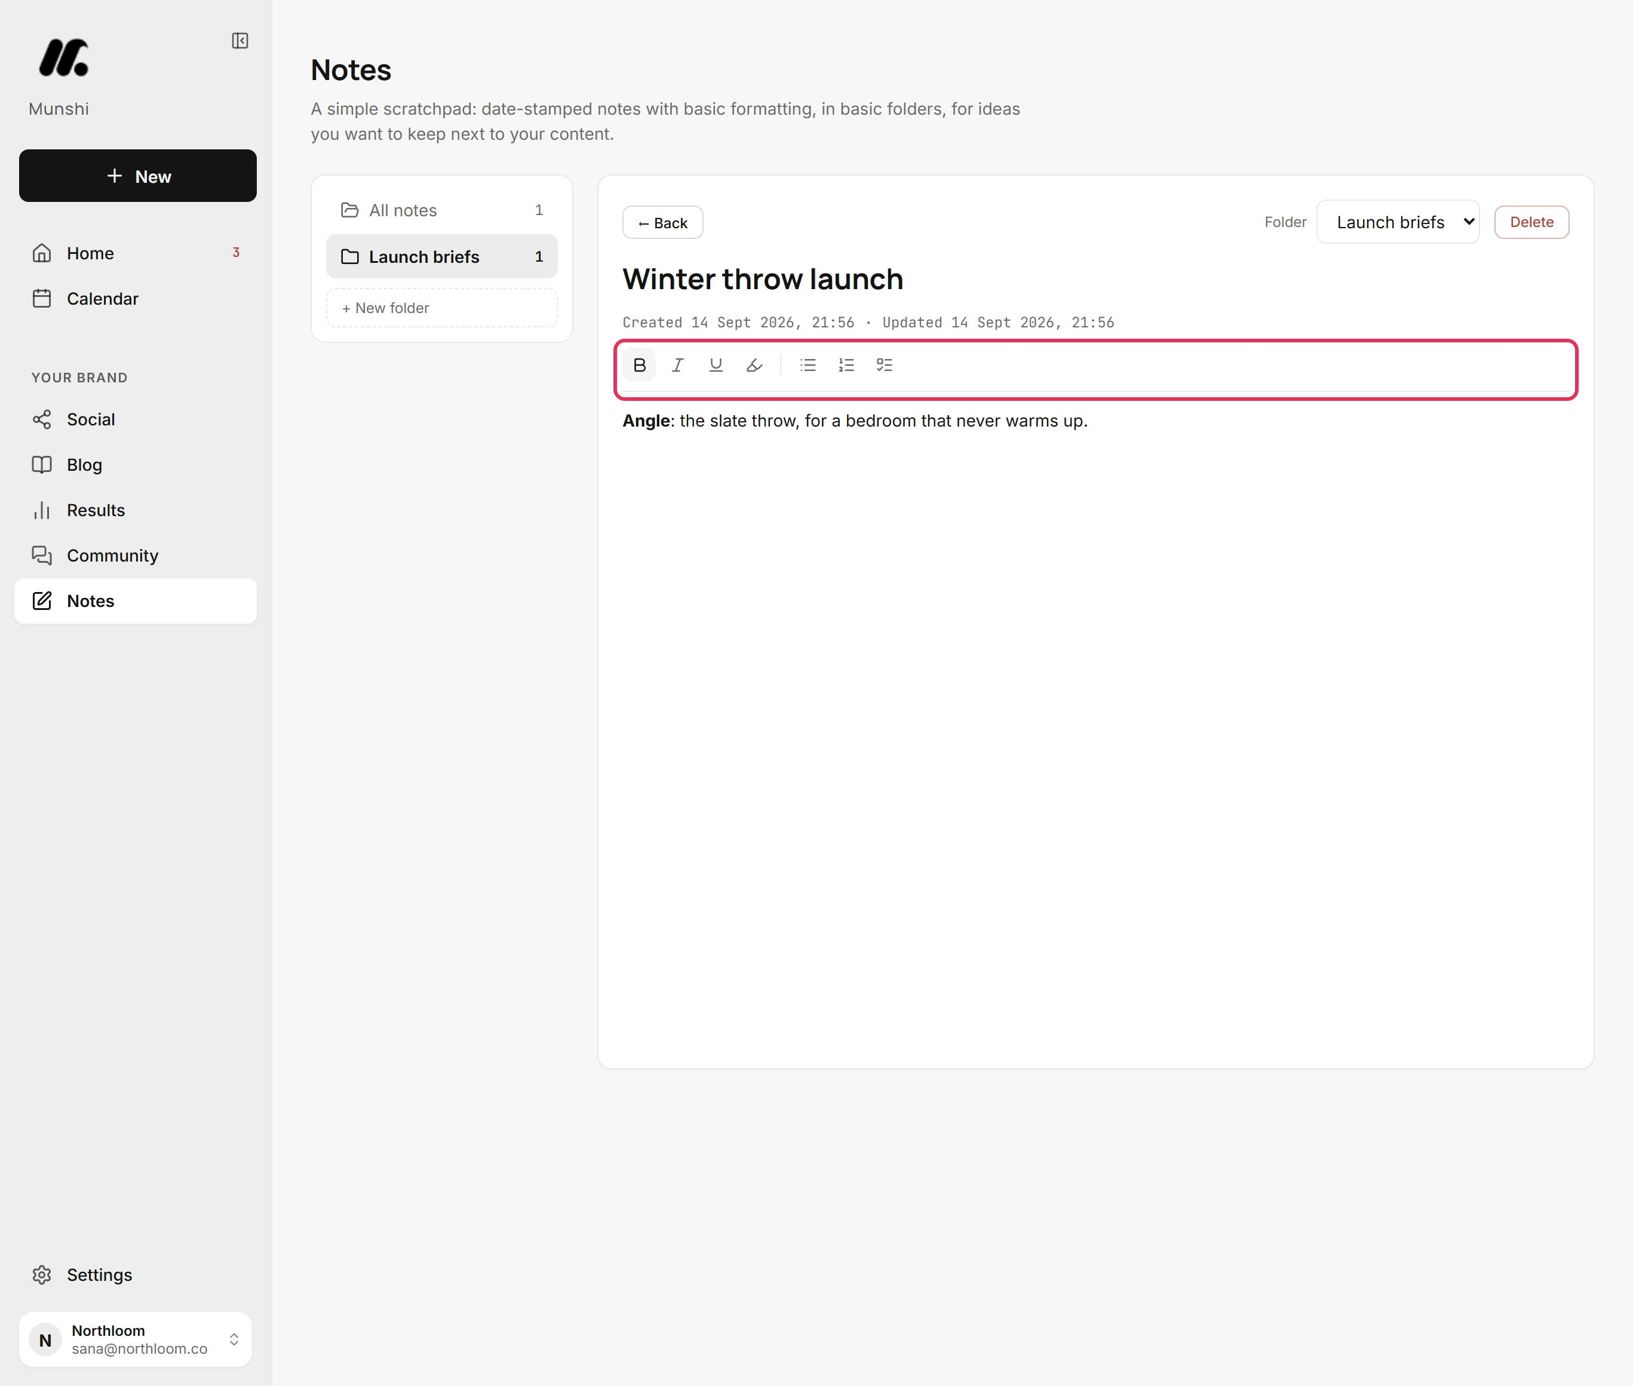
Task: Select Notes in the sidebar
Action: tap(135, 601)
